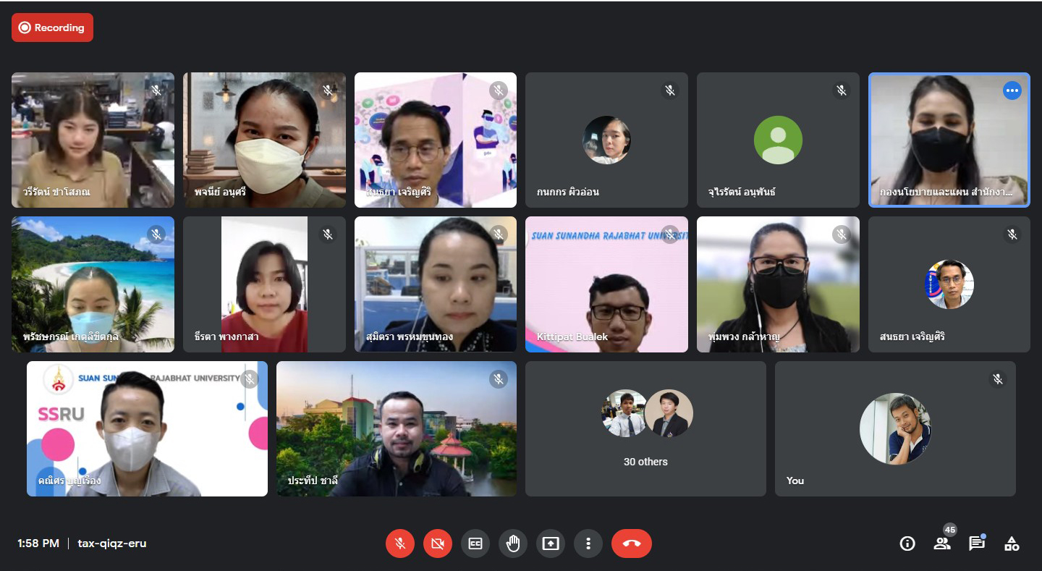Leave the call with the red hang-up button
1042x571 pixels.
[631, 543]
